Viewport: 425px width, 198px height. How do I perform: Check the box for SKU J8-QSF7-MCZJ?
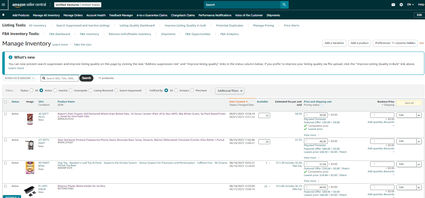click(x=5, y=114)
